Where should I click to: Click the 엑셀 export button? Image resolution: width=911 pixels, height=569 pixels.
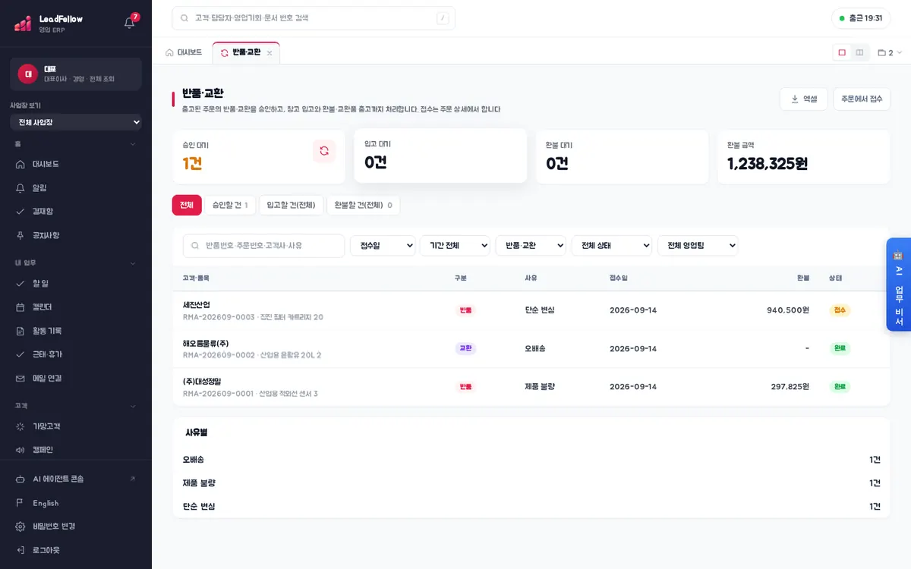click(804, 99)
